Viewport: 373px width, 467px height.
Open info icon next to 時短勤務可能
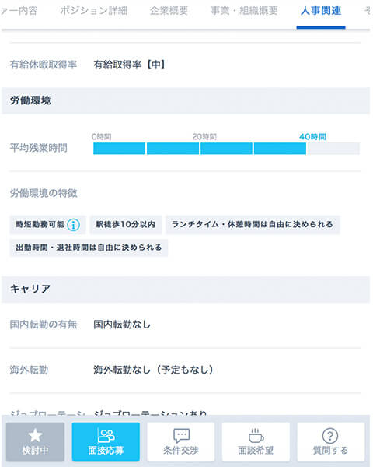[x=73, y=225]
